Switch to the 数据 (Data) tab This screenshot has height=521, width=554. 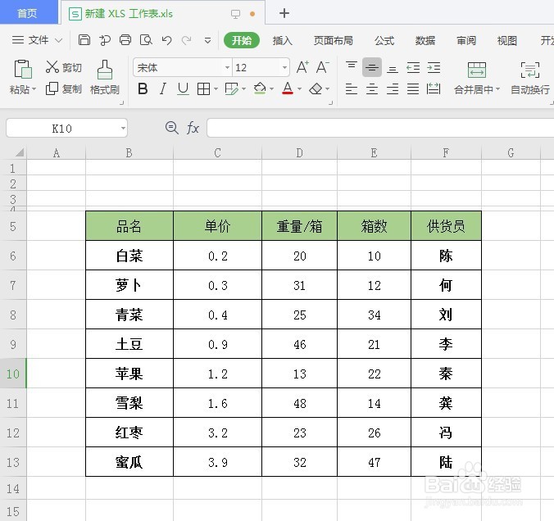coord(425,41)
